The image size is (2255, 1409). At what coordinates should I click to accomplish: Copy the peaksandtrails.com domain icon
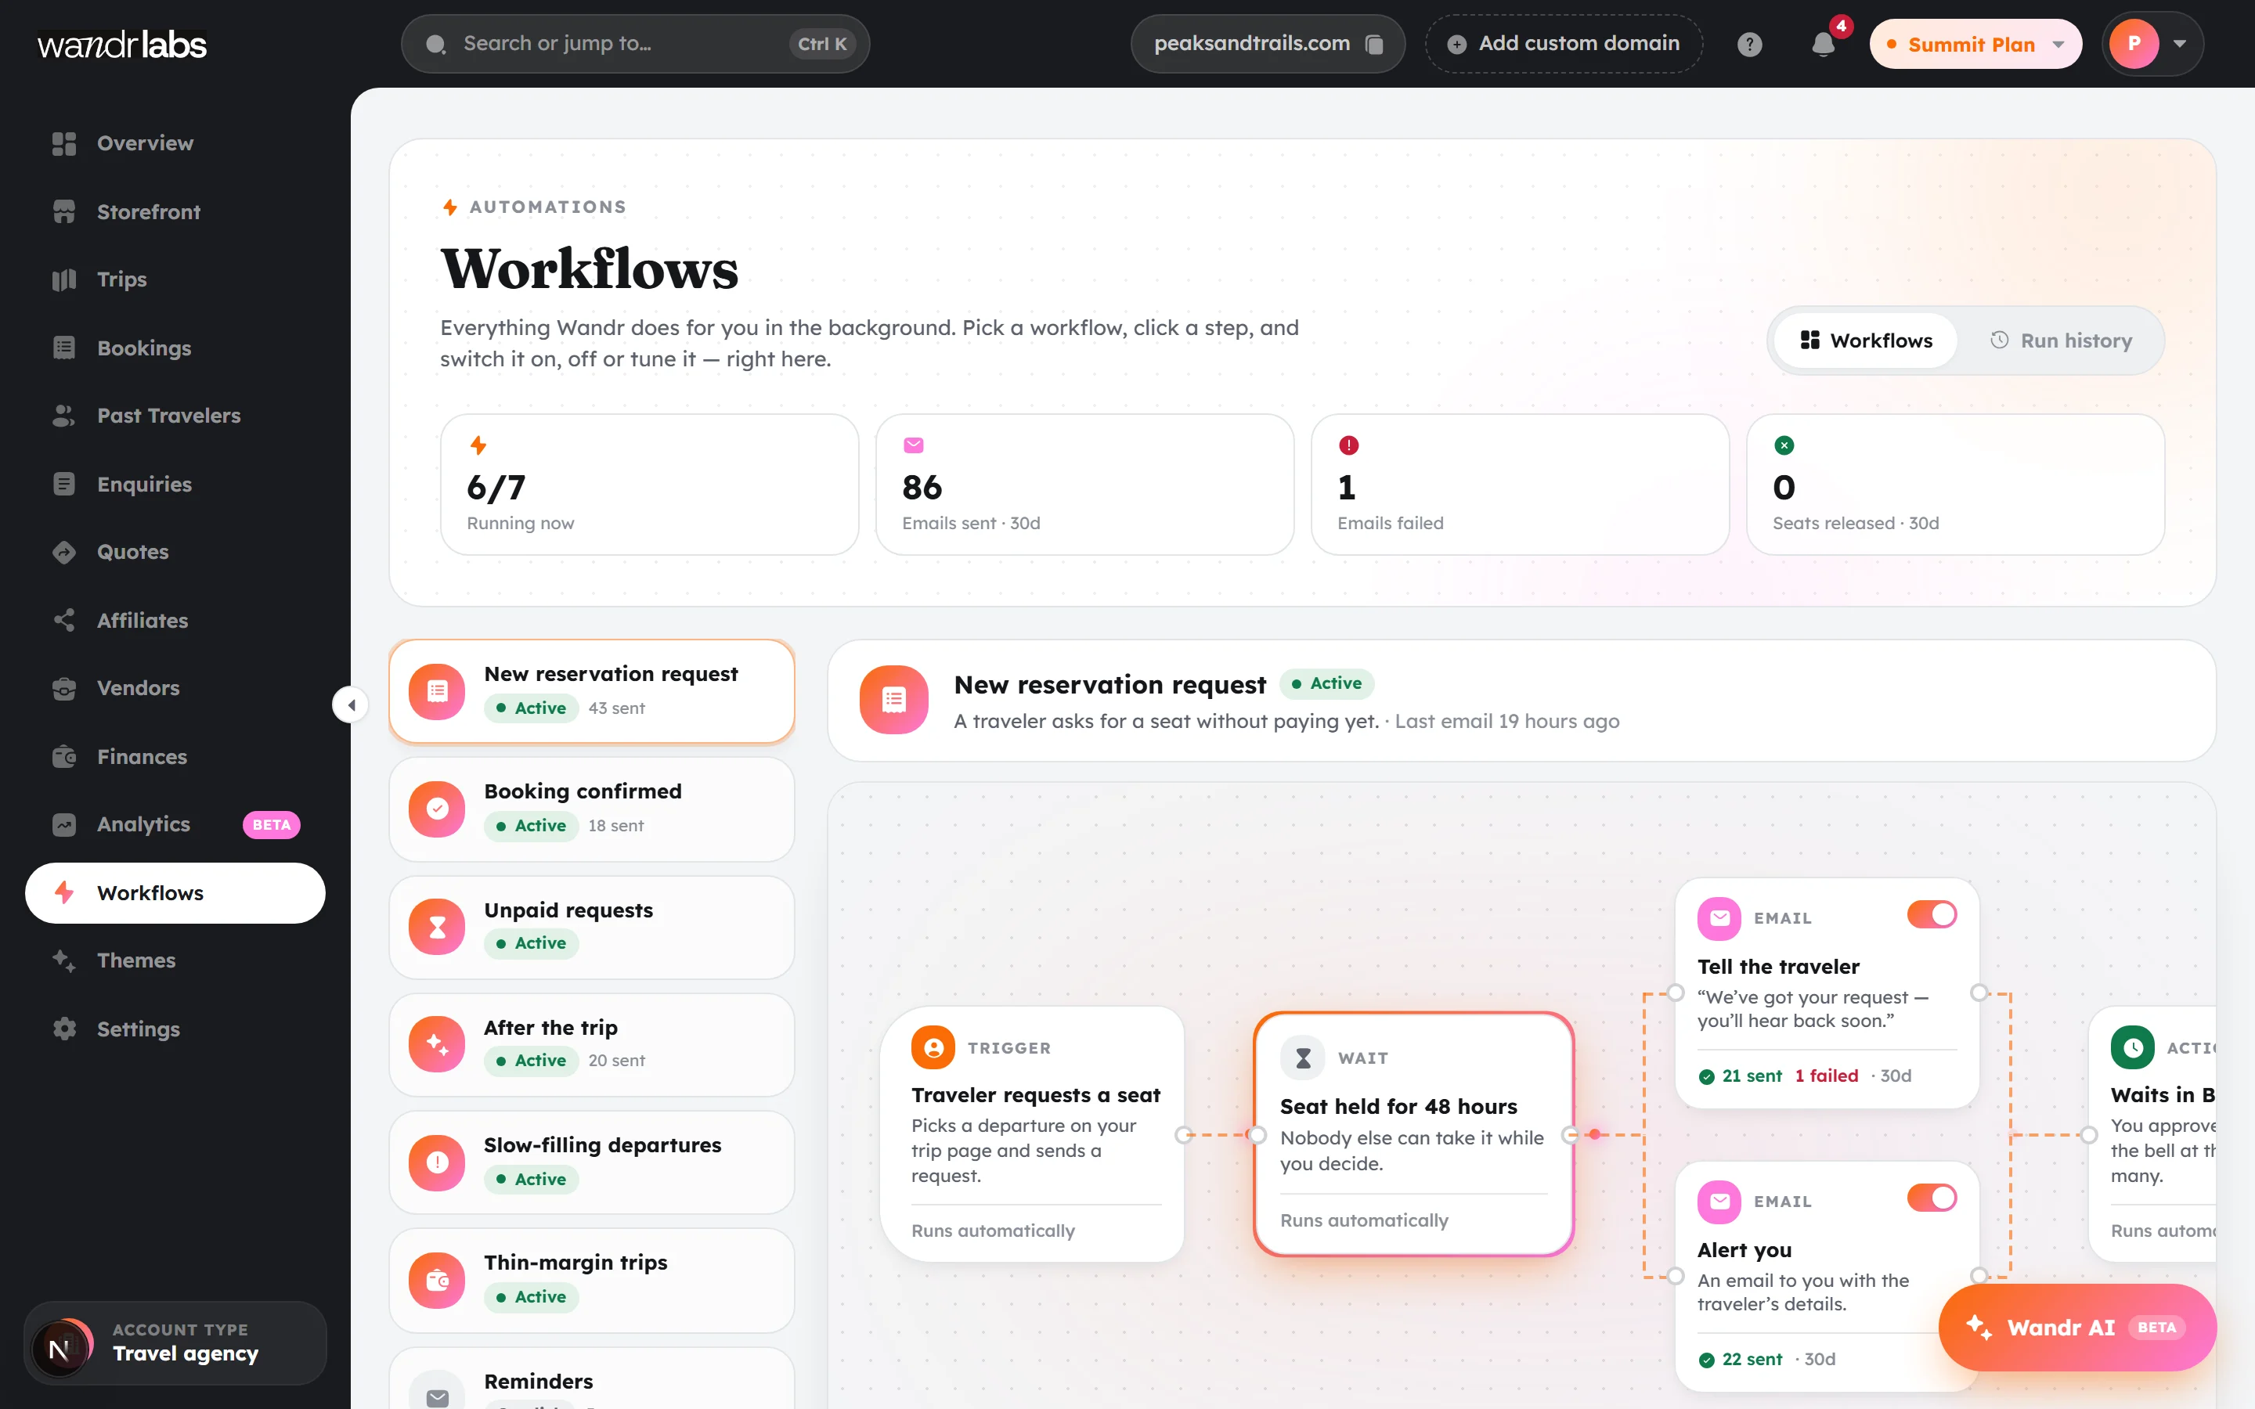pos(1374,44)
